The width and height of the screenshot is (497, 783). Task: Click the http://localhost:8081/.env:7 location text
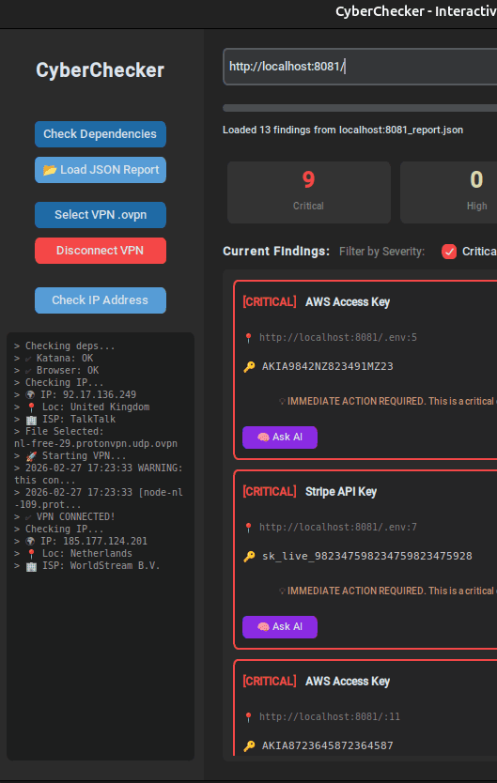338,528
